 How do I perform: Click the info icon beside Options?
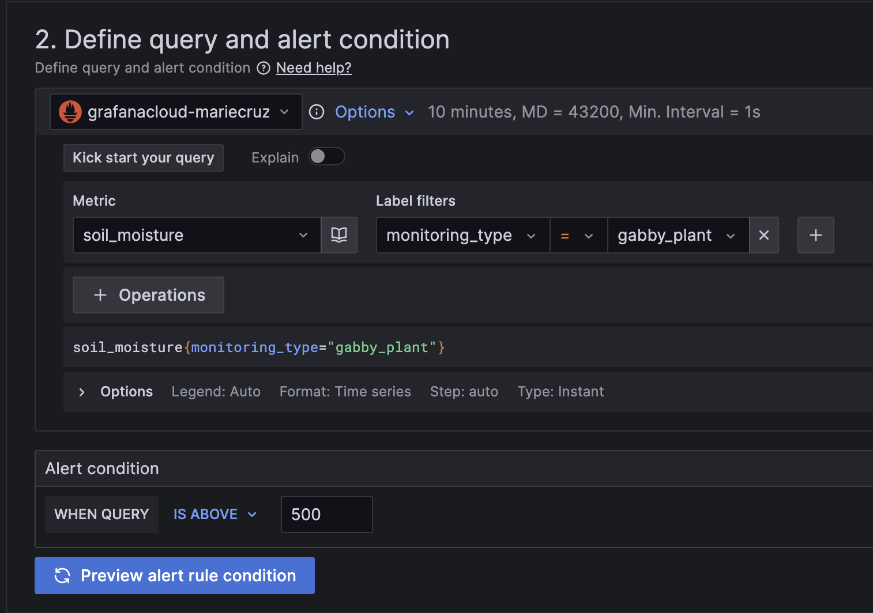pos(317,112)
